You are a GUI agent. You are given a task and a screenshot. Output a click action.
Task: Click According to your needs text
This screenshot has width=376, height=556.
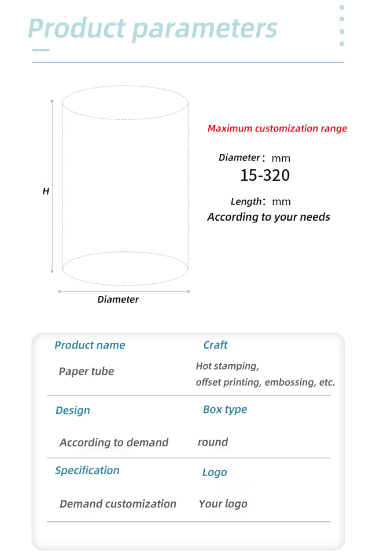tap(269, 217)
